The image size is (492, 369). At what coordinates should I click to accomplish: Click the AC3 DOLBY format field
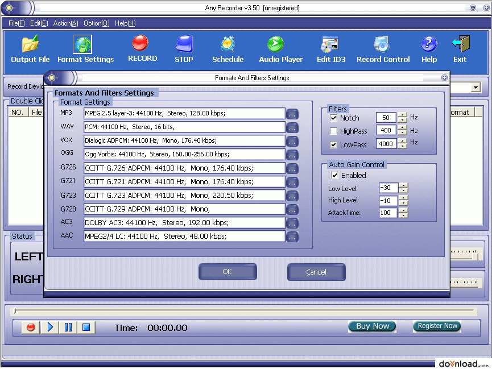(184, 223)
